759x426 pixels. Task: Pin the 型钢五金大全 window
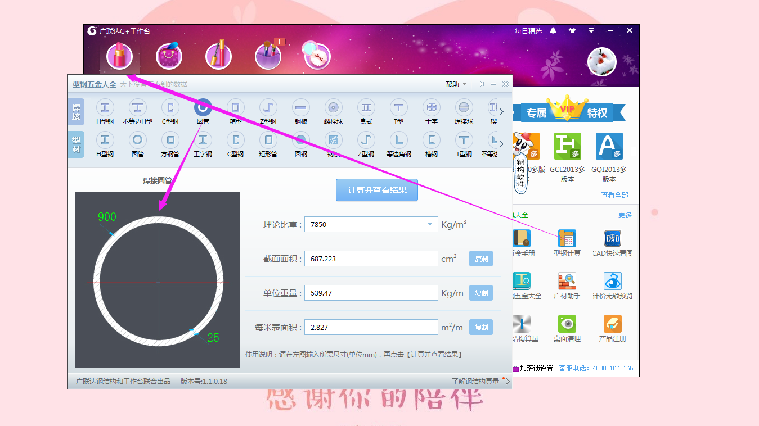(x=481, y=84)
